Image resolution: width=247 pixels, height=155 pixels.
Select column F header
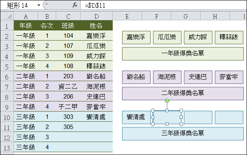point(156,16)
